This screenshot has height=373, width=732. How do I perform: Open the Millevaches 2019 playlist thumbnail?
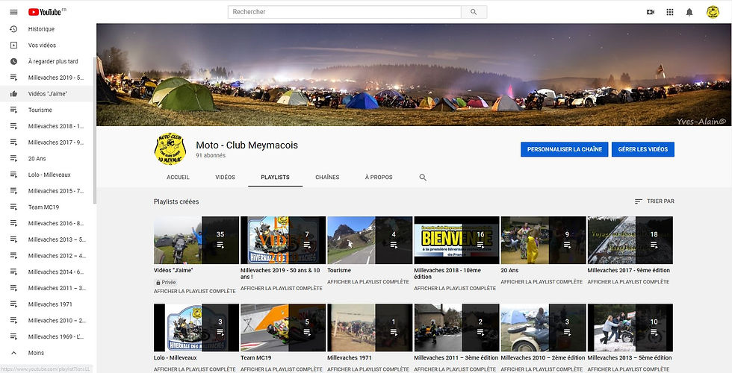point(283,240)
